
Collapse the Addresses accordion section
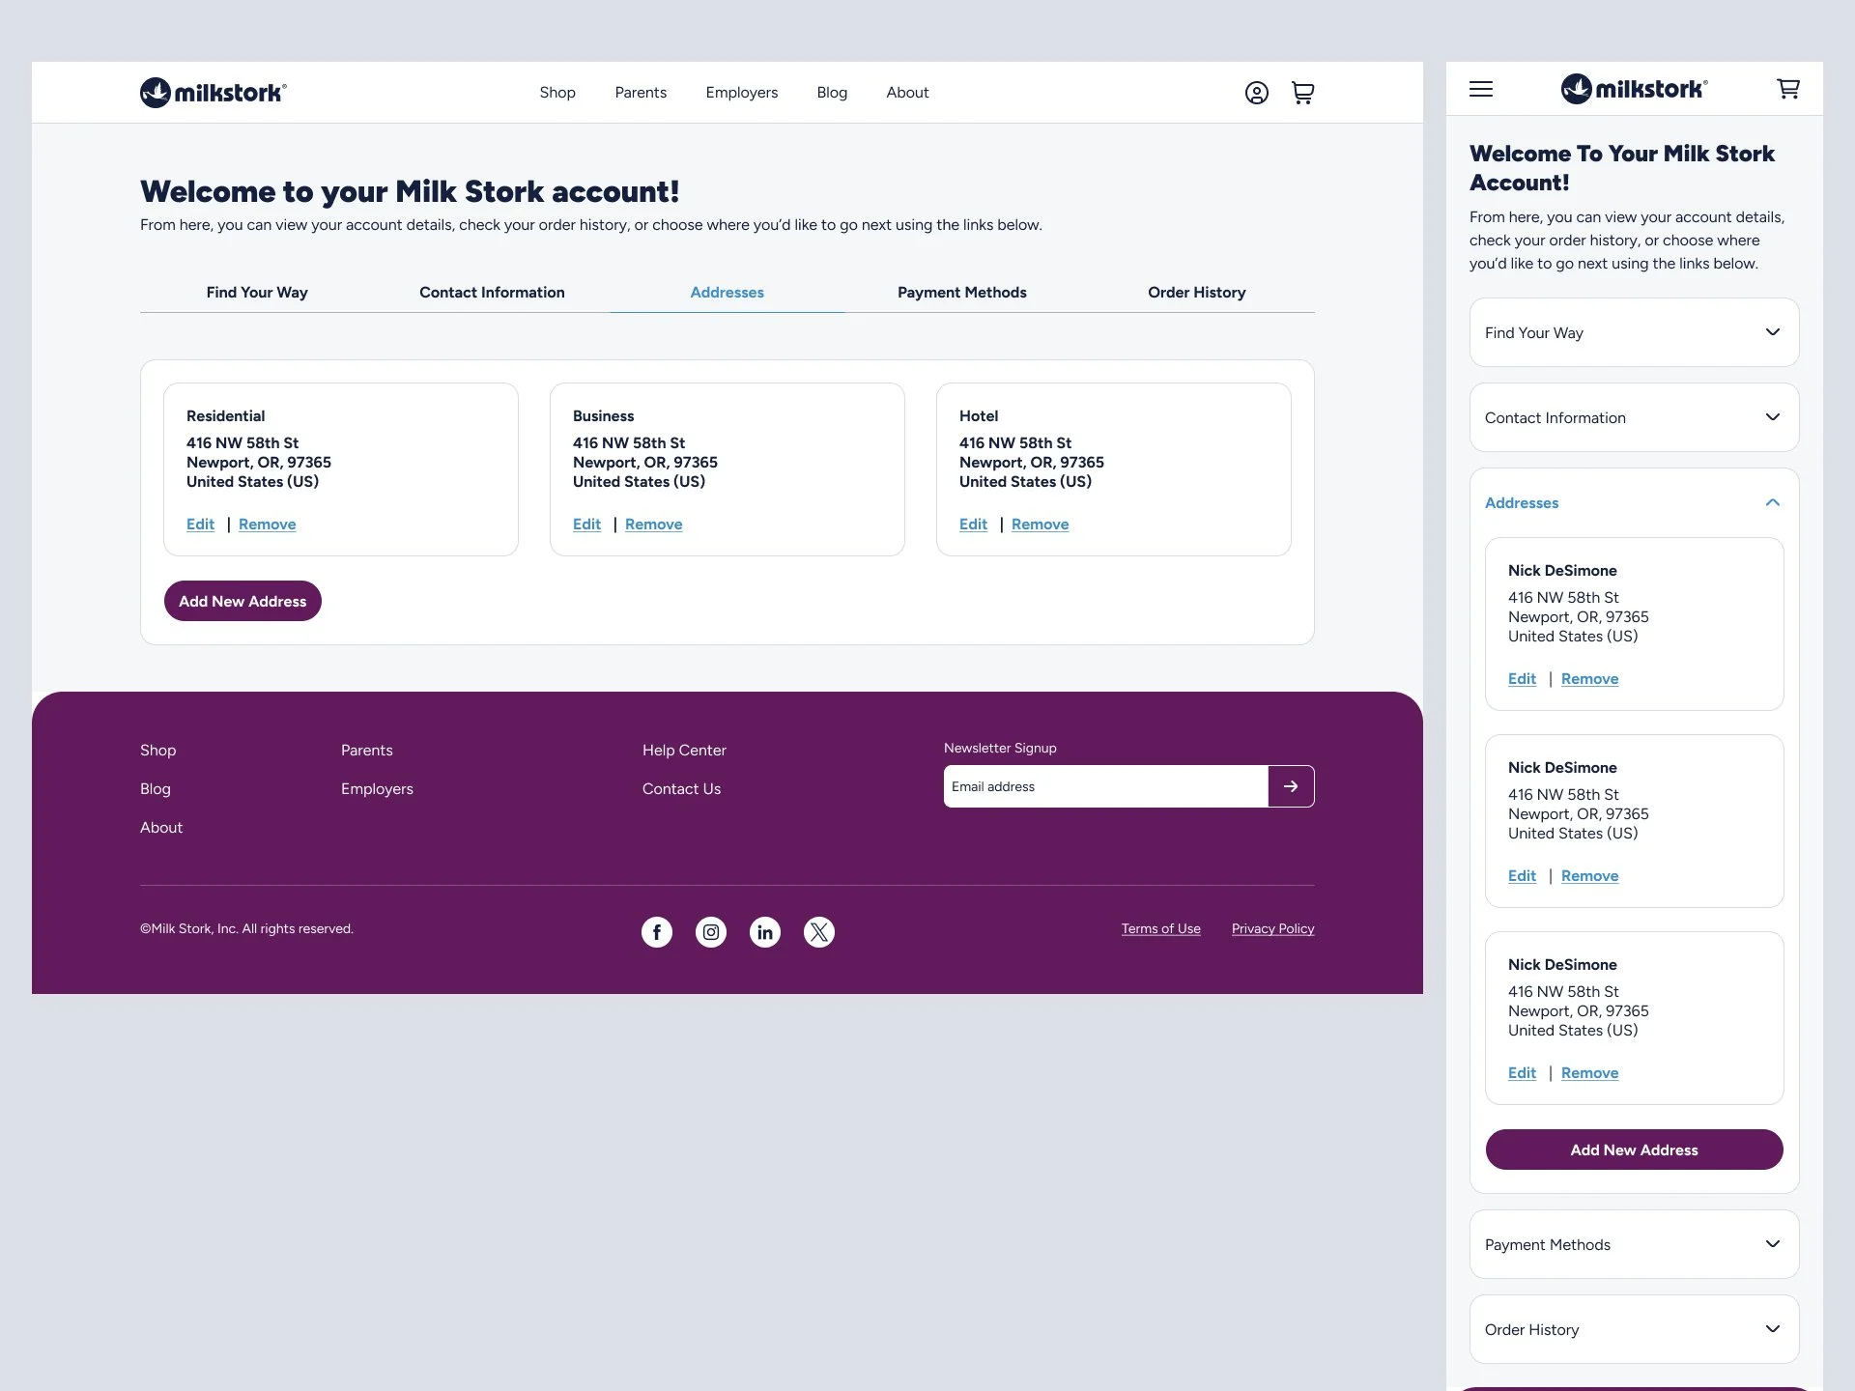[1633, 502]
